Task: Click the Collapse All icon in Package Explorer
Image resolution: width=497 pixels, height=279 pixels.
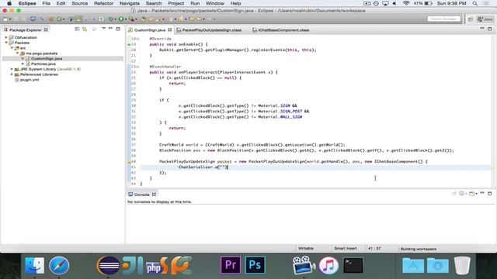Action: (x=77, y=29)
